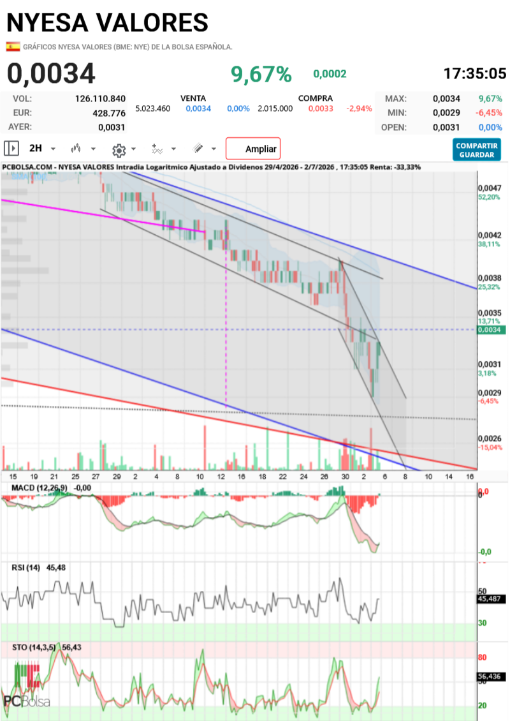The width and height of the screenshot is (510, 721).
Task: Open the 2H timeframe dropdown
Action: (x=42, y=149)
